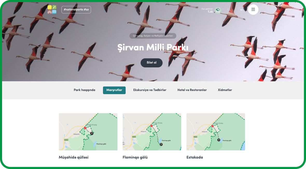
Task: Open the az language selector
Action: (x=241, y=10)
